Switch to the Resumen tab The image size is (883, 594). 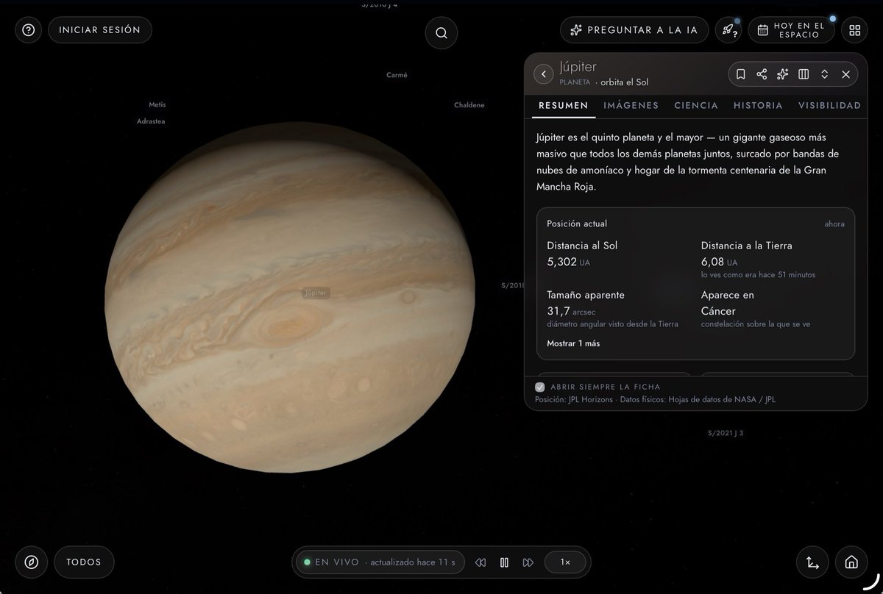click(564, 105)
